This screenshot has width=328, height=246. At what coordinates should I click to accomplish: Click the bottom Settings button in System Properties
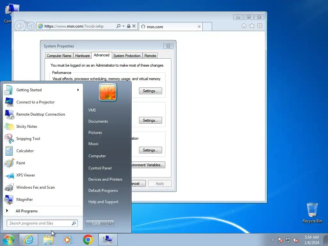point(151,150)
